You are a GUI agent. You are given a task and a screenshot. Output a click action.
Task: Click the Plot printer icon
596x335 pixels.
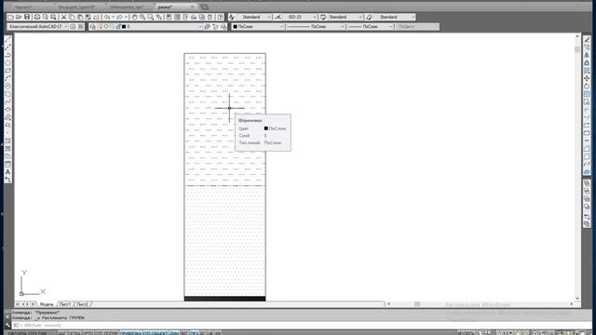(x=37, y=17)
